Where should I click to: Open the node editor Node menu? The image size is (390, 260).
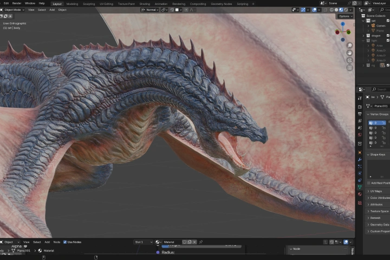click(x=57, y=242)
